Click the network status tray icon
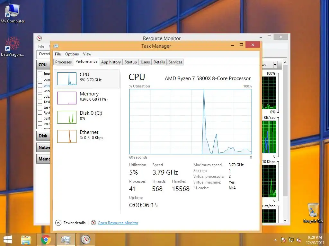 [291, 240]
